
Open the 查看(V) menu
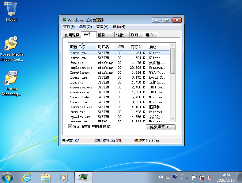coord(102,27)
